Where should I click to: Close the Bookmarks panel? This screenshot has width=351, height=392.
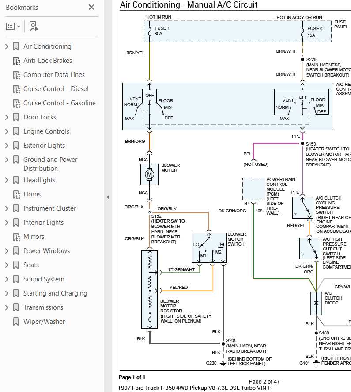[x=91, y=7]
